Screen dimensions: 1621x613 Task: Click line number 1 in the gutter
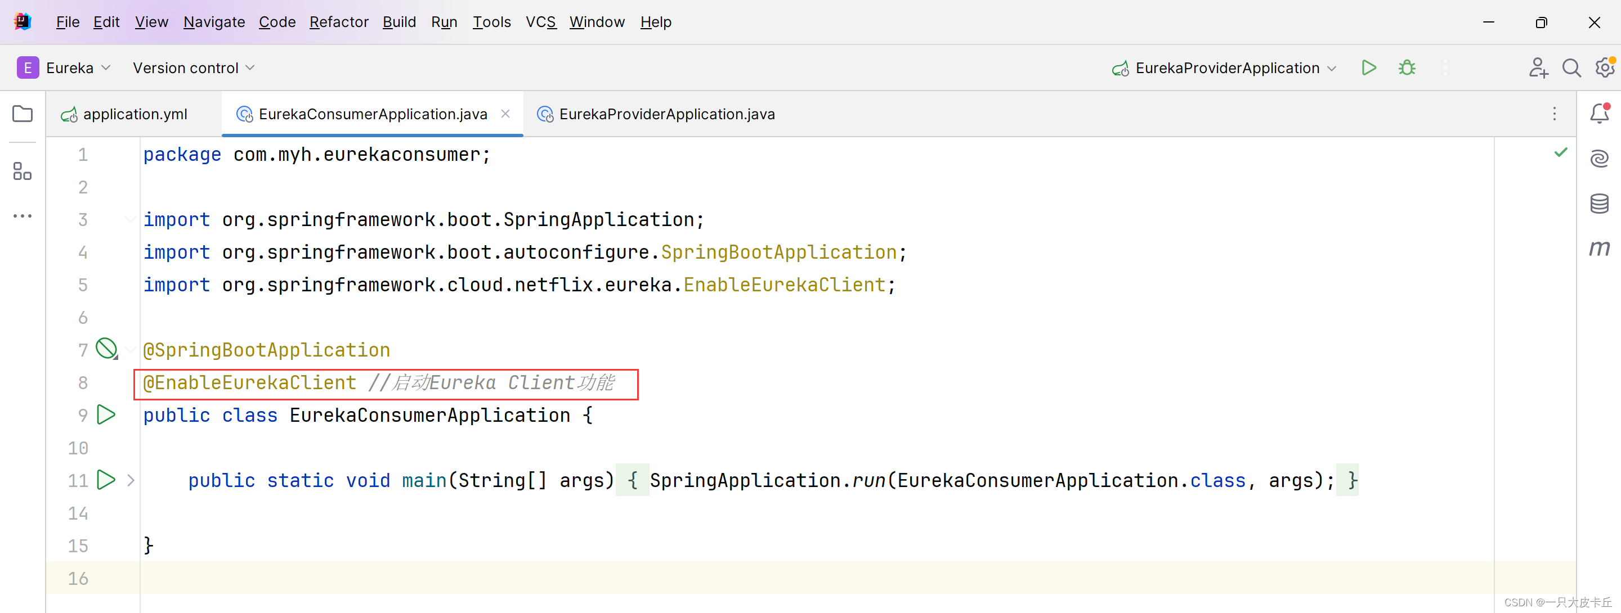coord(82,155)
